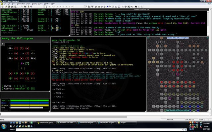This screenshot has width=212, height=132.
Task: Click the context help arrow-question icon
Action: click(31, 7)
